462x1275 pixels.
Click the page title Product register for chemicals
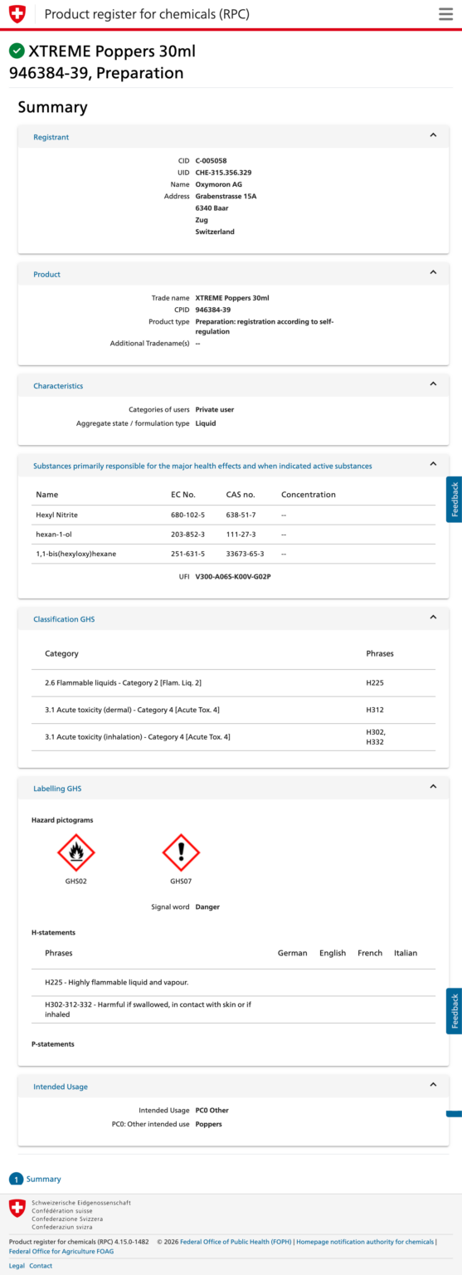(x=147, y=14)
